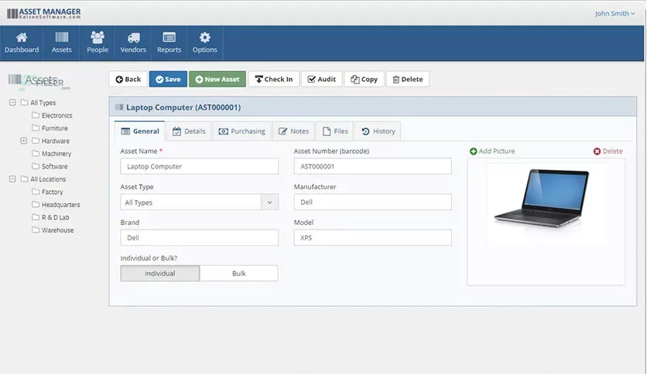Click the Add Picture link text
647x374 pixels.
click(x=497, y=151)
